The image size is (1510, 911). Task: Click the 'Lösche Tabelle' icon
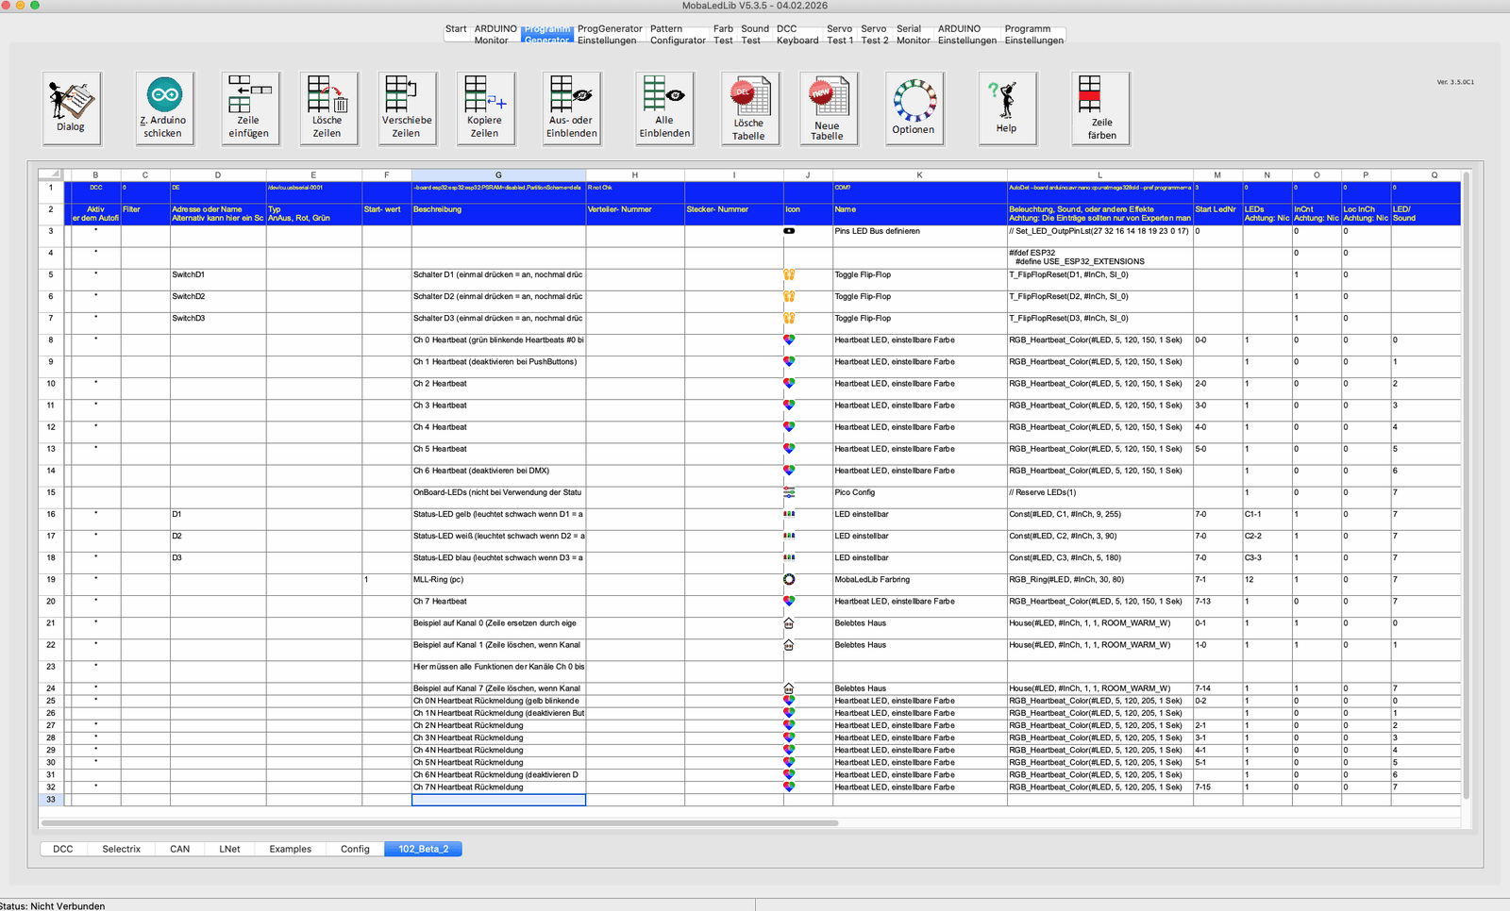pos(749,108)
